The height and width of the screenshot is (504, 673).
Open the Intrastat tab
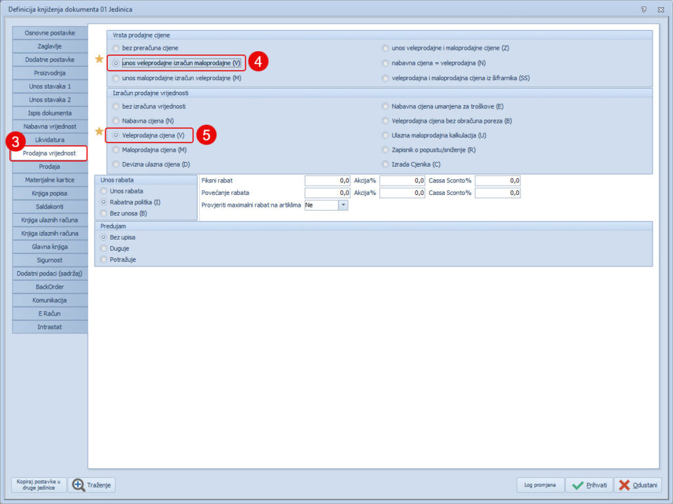[x=50, y=327]
